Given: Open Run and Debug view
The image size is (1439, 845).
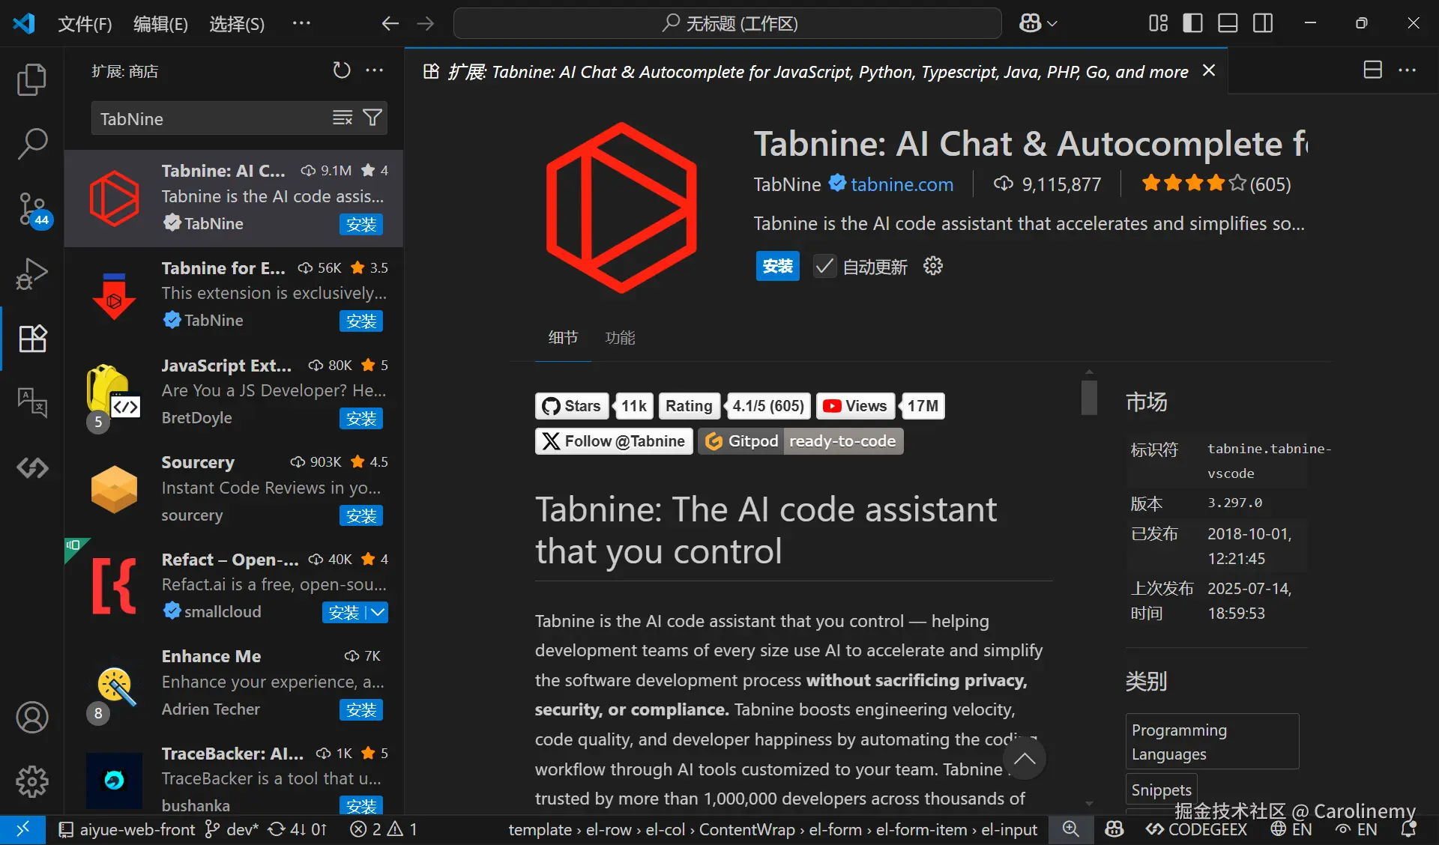Looking at the screenshot, I should (x=31, y=273).
